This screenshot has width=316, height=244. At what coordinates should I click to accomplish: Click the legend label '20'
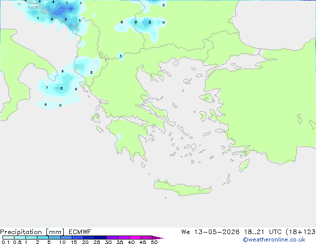click(x=85, y=242)
